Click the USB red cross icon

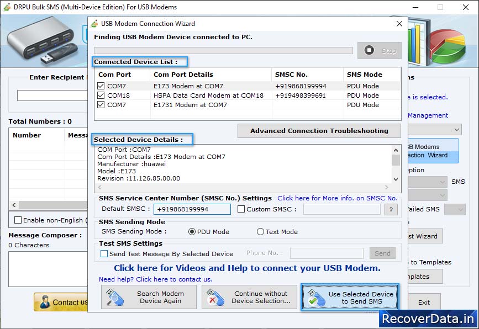pos(215,298)
